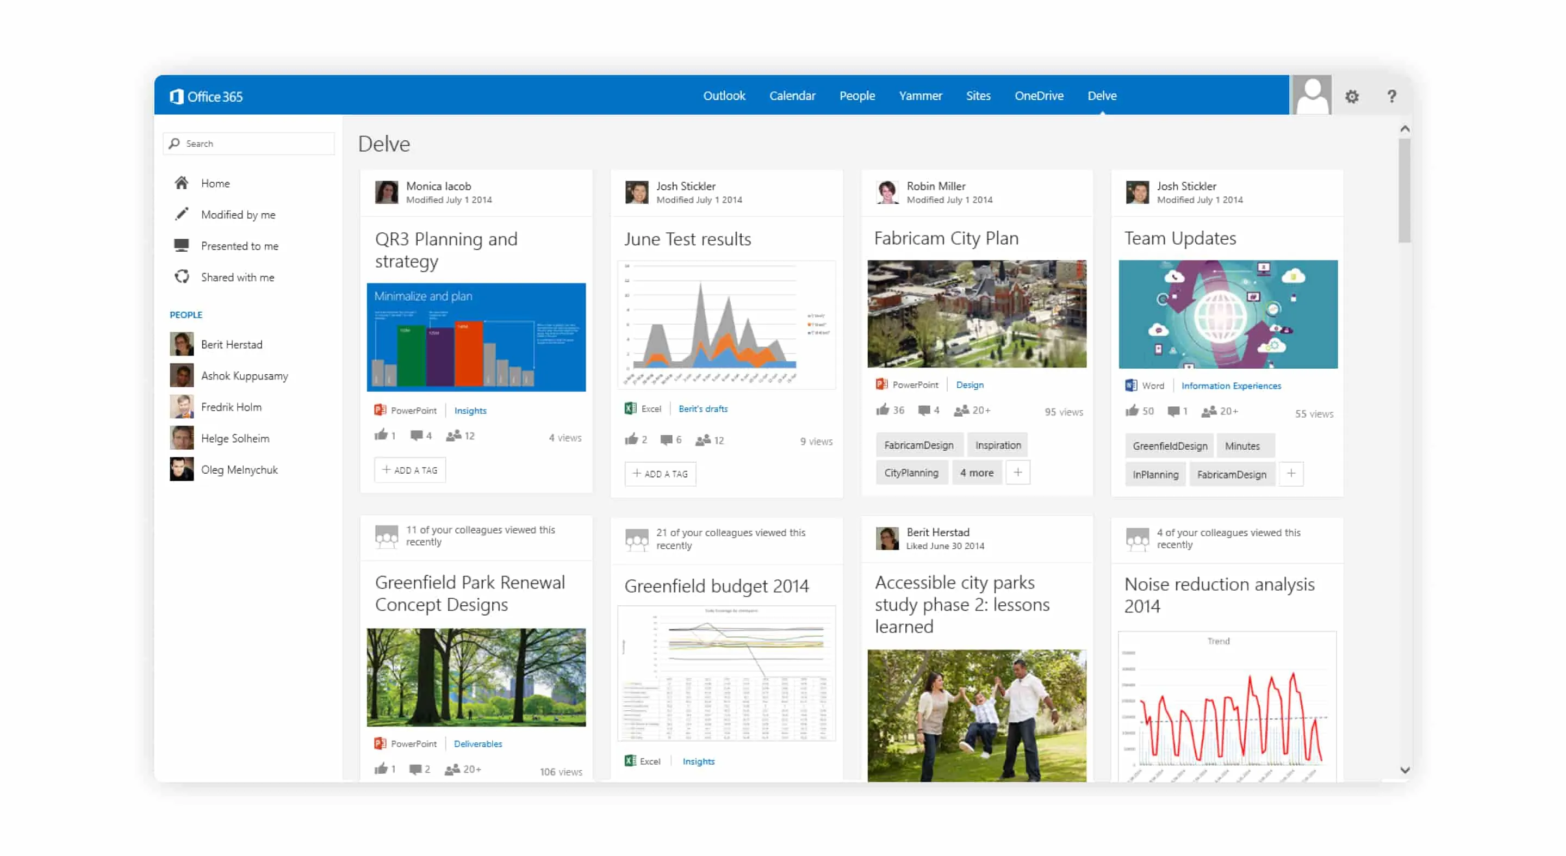Switch to the Outlook tab

[x=724, y=96]
